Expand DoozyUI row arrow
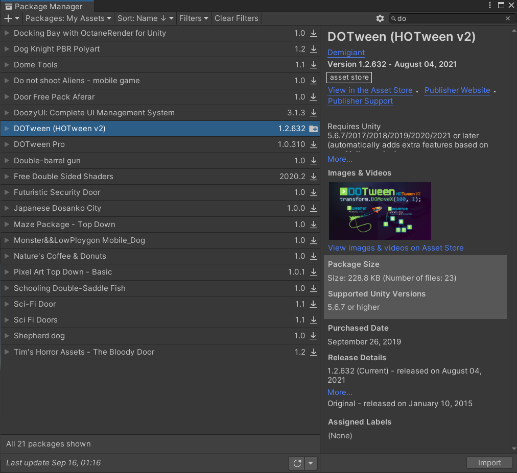Viewport: 517px width, 473px height. [7, 113]
